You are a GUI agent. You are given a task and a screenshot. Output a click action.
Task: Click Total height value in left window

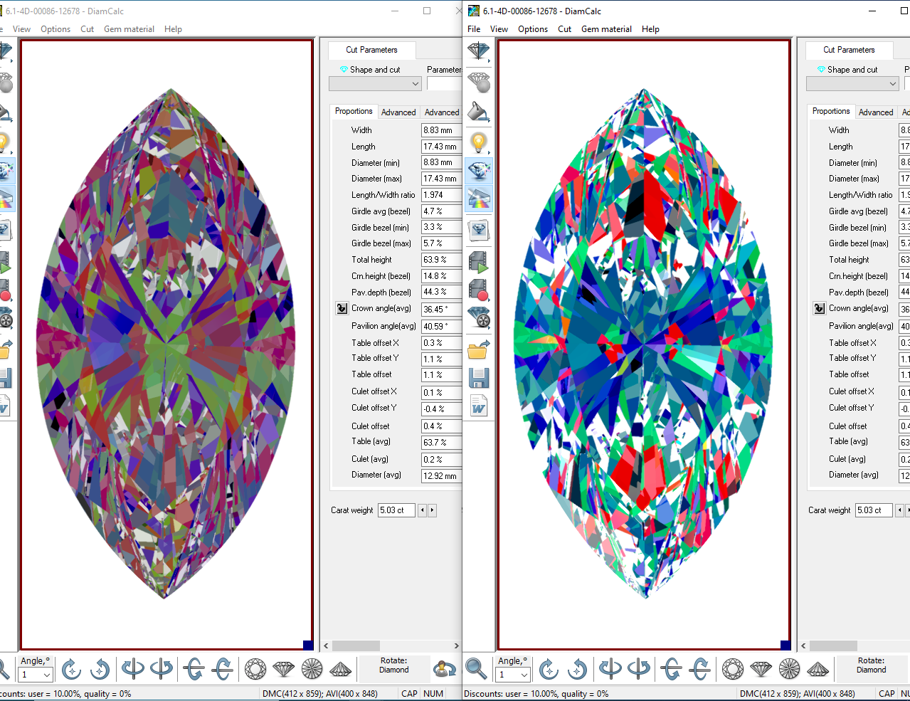pyautogui.click(x=442, y=260)
